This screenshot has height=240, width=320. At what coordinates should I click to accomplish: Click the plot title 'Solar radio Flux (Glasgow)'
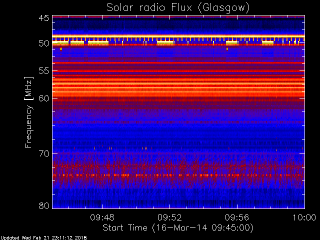[x=178, y=8]
